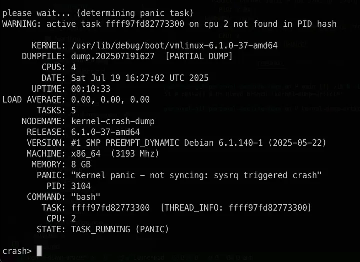Click the TASKS count 5
Screen dimensions: 360x262
click(74, 110)
